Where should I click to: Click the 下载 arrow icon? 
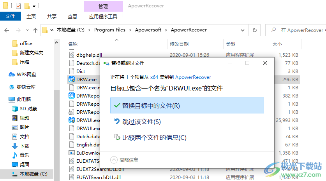[x=15, y=146]
